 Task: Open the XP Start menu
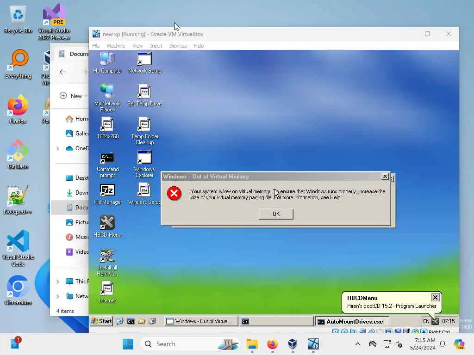(101, 321)
